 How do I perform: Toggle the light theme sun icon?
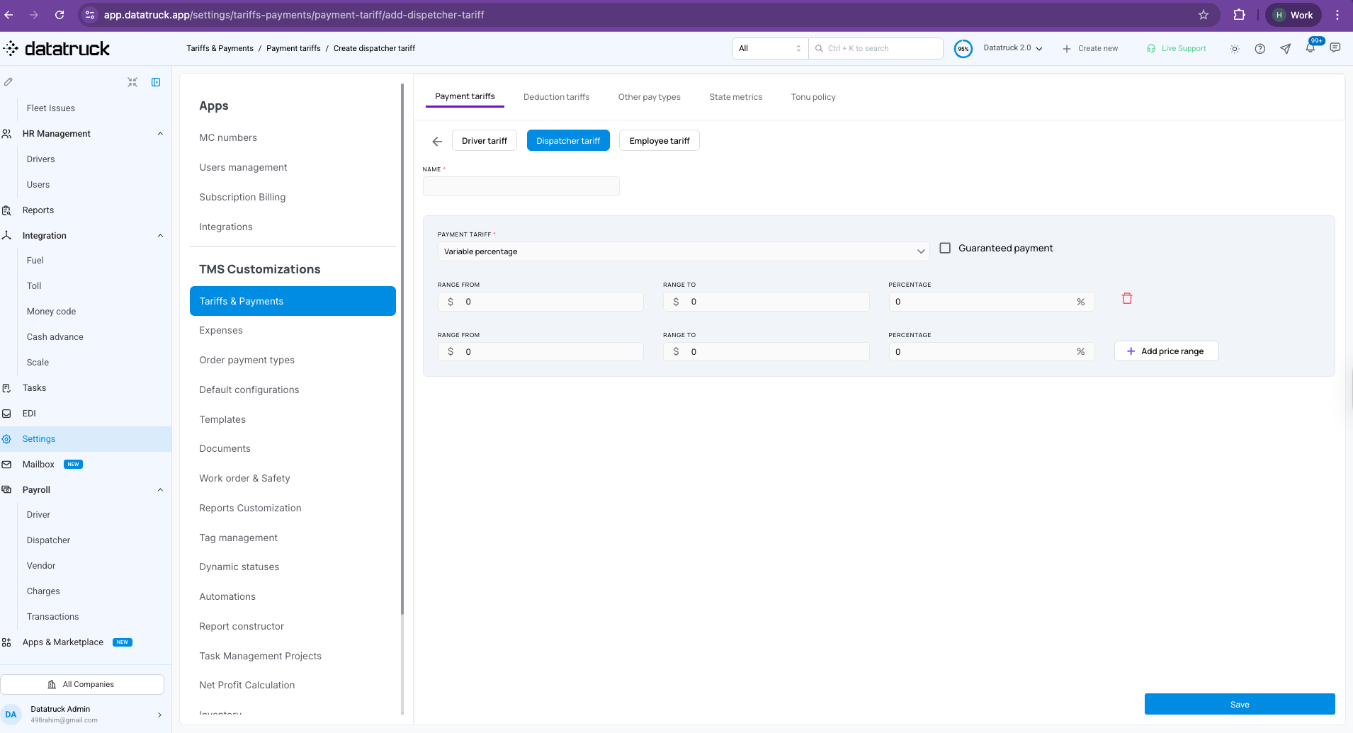point(1235,49)
